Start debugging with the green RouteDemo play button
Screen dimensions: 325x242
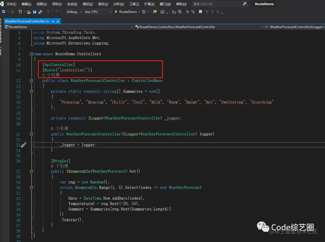coord(126,12)
